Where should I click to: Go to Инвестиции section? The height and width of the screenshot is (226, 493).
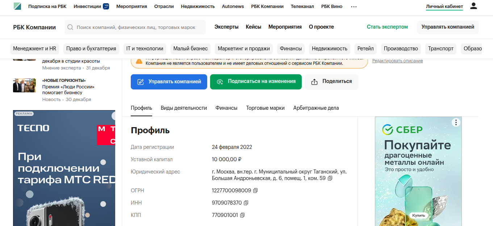pos(87,7)
